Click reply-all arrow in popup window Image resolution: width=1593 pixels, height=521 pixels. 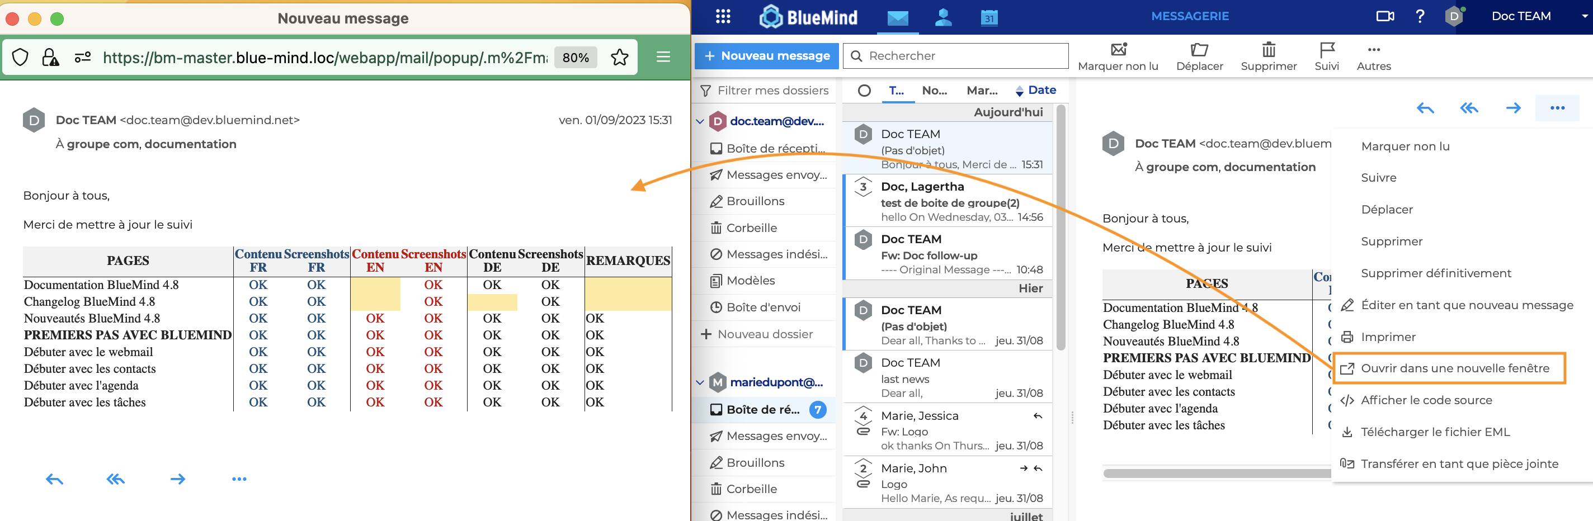click(116, 479)
